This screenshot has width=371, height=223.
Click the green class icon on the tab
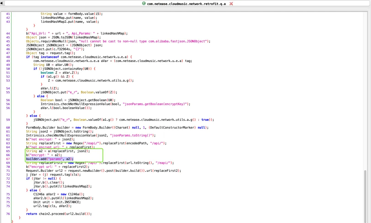pos(144,3)
